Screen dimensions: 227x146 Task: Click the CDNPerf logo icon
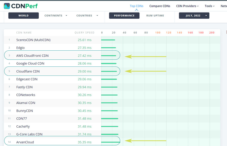(x=7, y=6)
